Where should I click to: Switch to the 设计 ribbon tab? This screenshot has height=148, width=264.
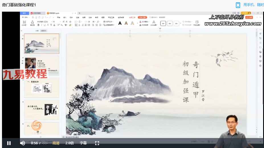coord(71,17)
